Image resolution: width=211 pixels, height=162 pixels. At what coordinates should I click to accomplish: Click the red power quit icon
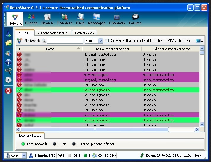pyautogui.click(x=8, y=91)
